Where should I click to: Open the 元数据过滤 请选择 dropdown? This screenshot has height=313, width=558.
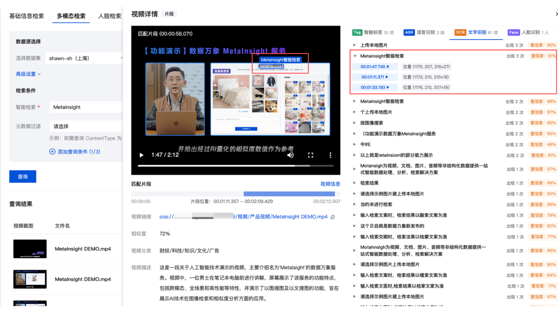tap(86, 126)
